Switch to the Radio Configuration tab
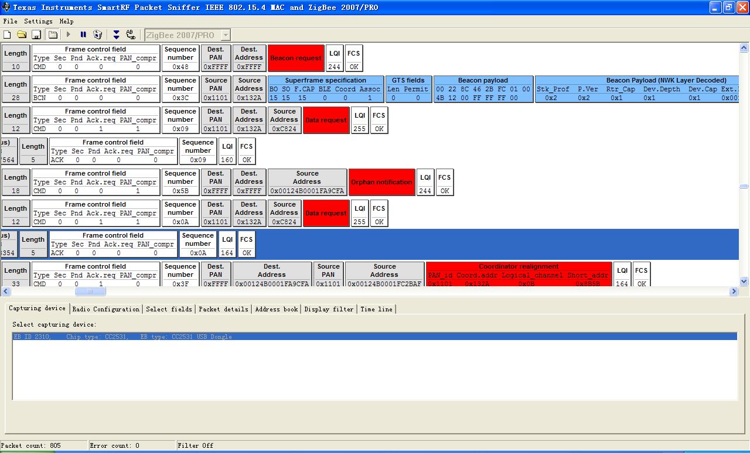 click(x=106, y=309)
